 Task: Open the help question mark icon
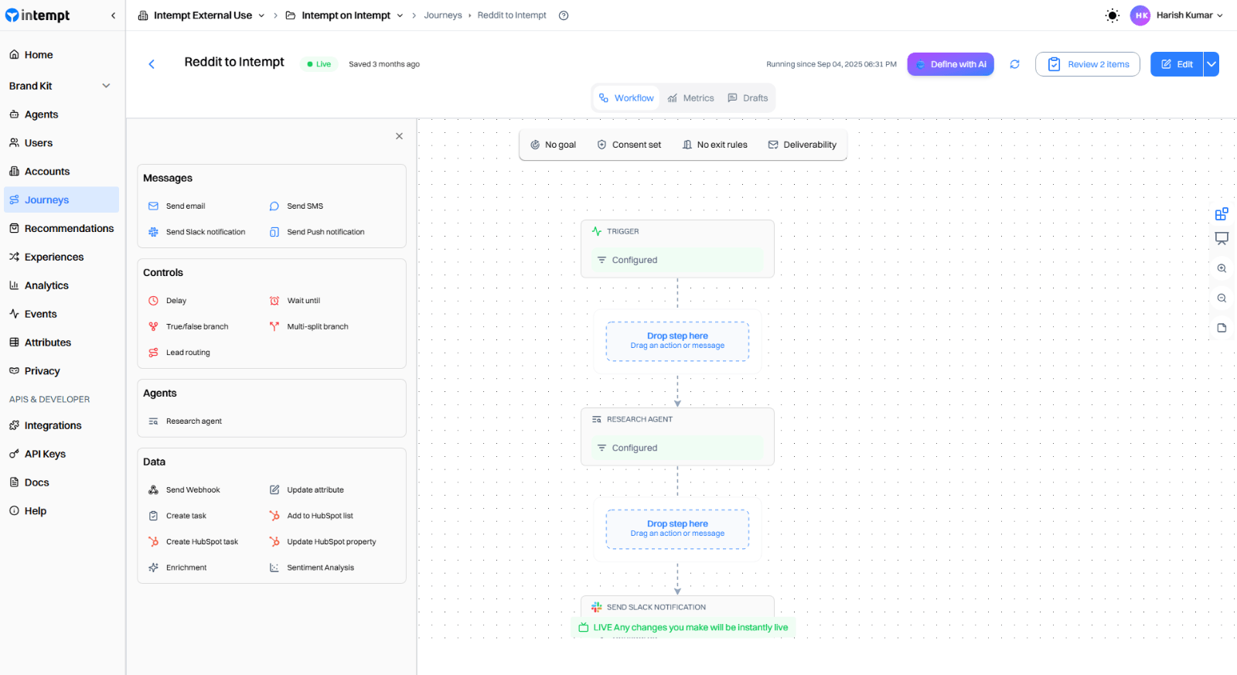click(x=564, y=15)
